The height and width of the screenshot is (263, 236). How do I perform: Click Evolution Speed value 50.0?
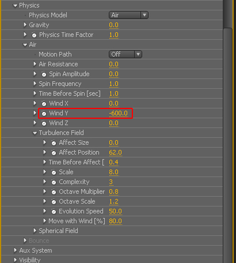[115, 211]
